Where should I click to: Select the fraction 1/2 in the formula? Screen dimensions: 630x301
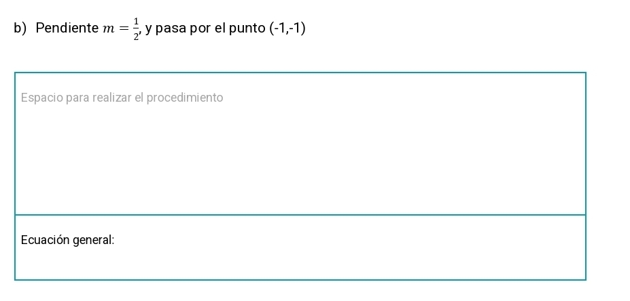click(137, 29)
